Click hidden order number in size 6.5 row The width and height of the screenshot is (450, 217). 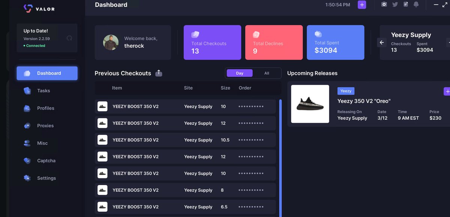pos(251,207)
